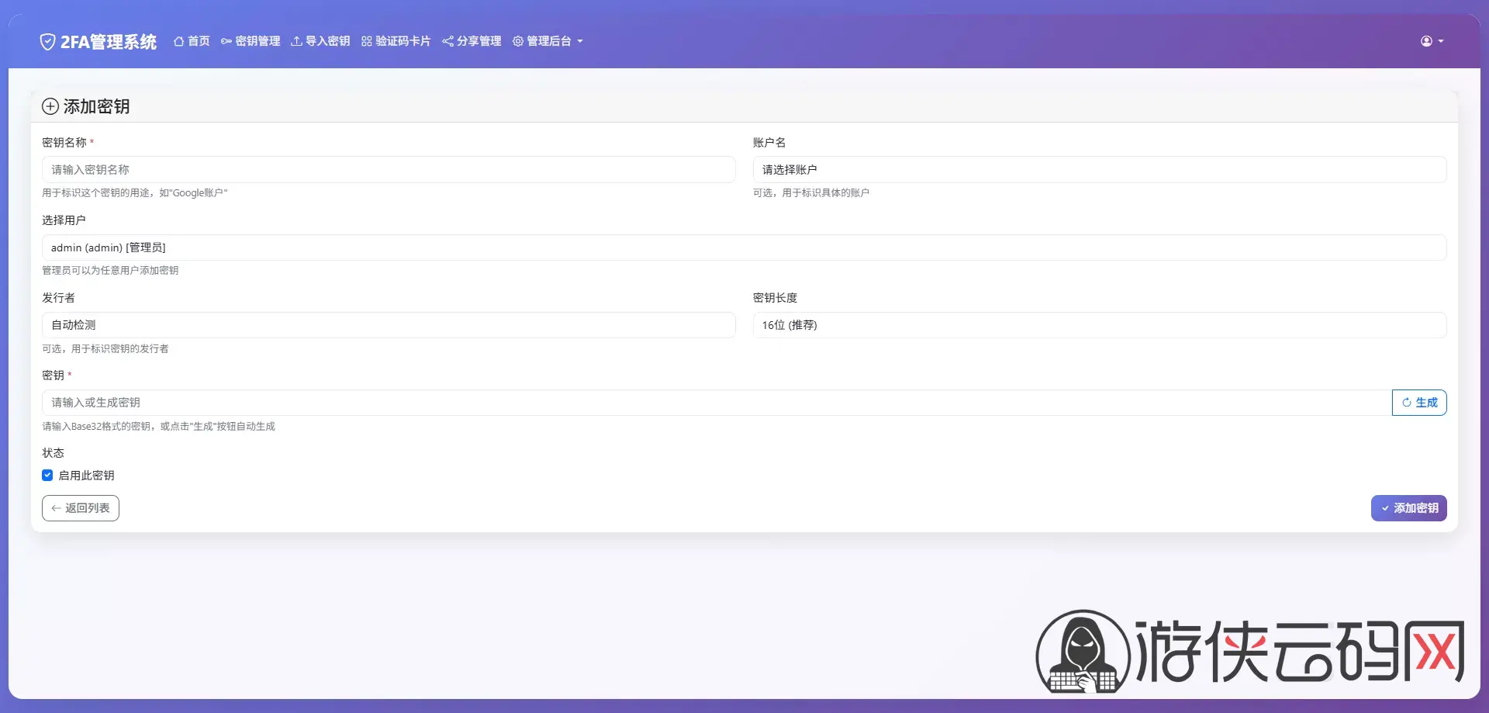This screenshot has height=713, width=1489.
Task: Focus the 密钥名称 input field
Action: pos(388,170)
